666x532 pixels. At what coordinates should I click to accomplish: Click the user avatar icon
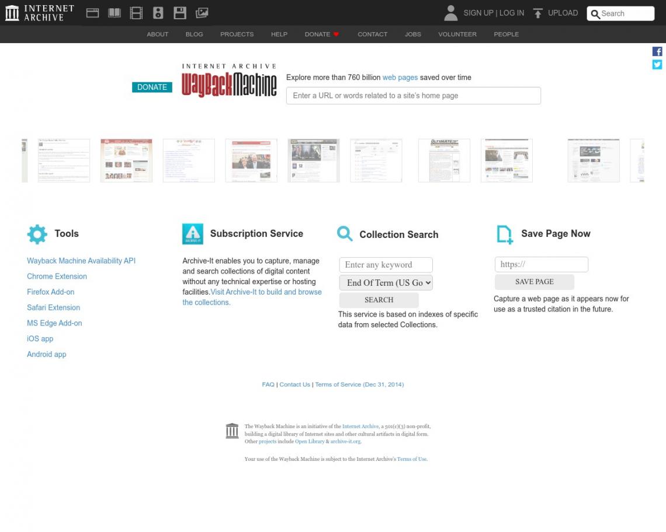pos(450,13)
